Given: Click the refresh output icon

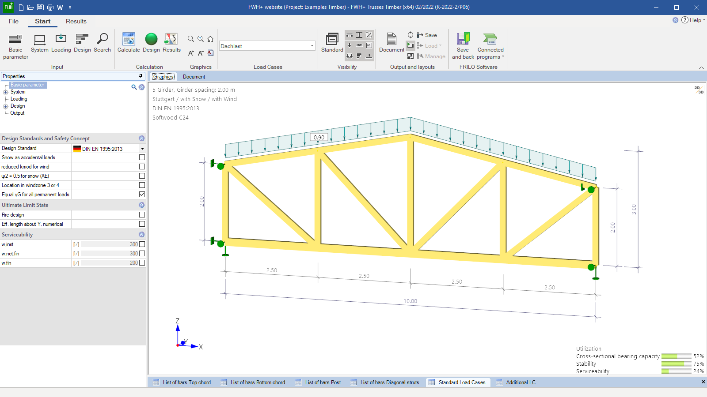Looking at the screenshot, I should pos(411,35).
